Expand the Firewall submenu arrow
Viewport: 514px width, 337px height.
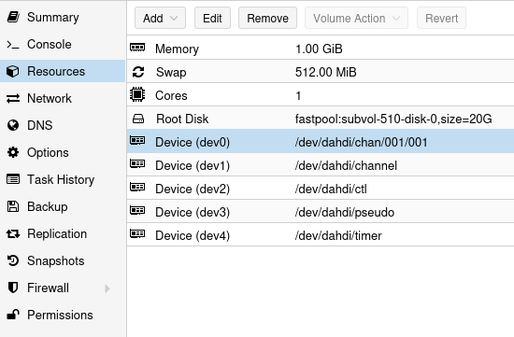pos(107,288)
